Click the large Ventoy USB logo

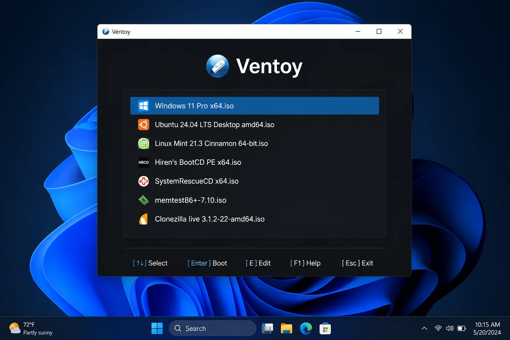217,66
